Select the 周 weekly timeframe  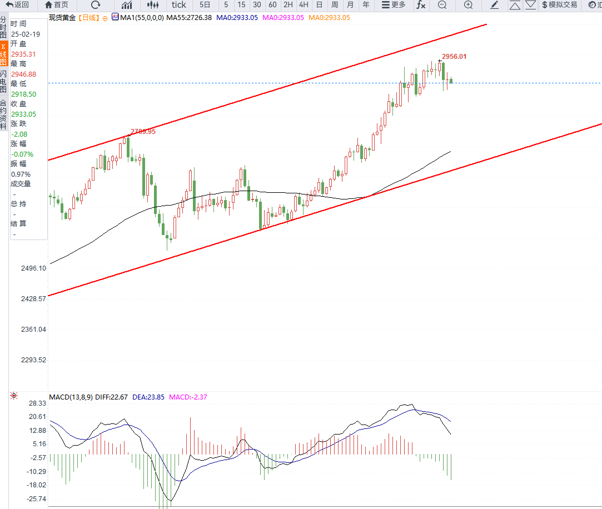pyautogui.click(x=335, y=5)
